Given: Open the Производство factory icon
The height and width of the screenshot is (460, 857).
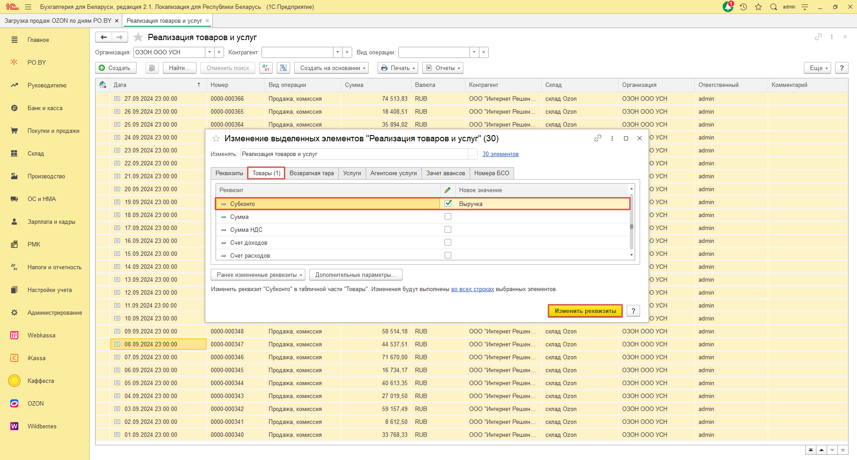Looking at the screenshot, I should pyautogui.click(x=14, y=176).
